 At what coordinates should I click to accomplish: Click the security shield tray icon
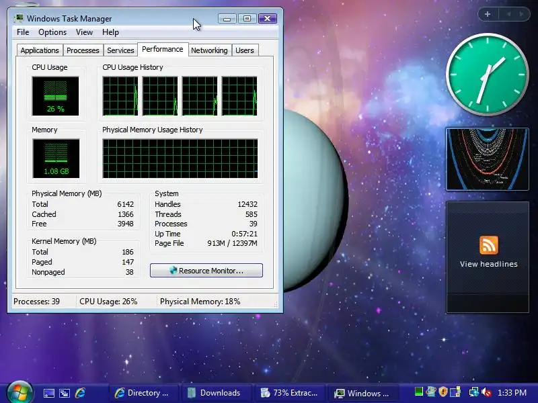click(x=443, y=392)
